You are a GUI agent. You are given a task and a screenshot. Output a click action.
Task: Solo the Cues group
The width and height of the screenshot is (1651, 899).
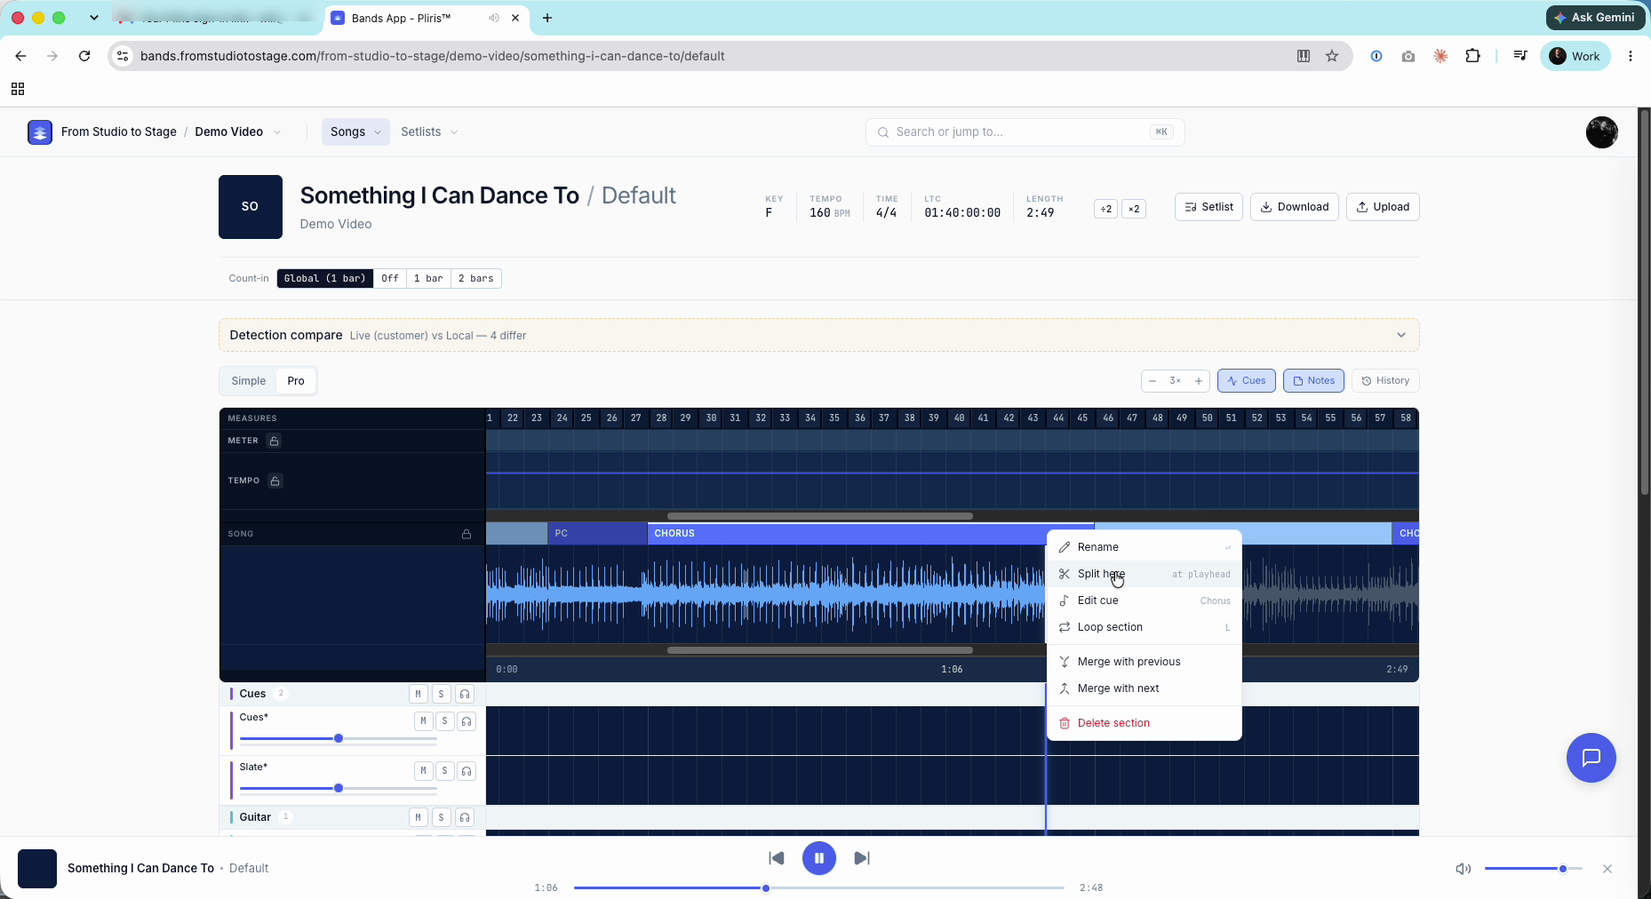point(441,694)
